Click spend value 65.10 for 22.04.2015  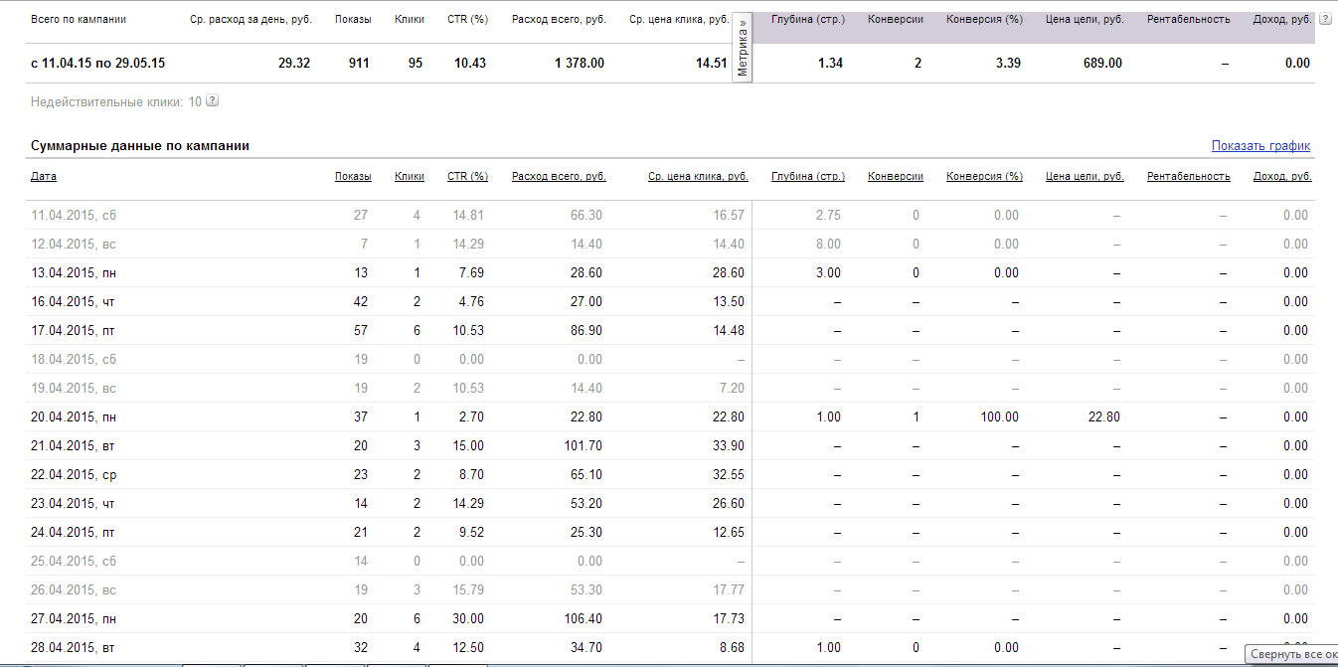586,475
